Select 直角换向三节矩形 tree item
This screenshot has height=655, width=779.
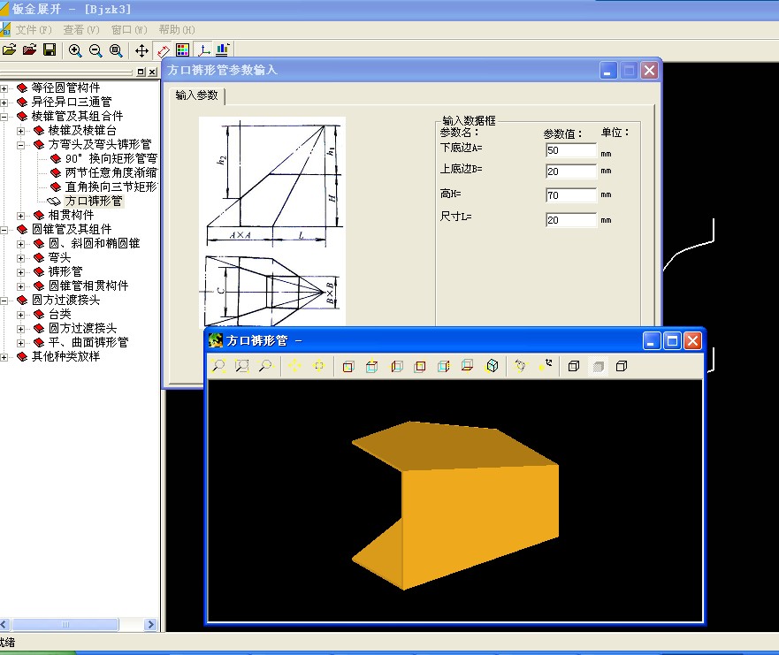[x=111, y=187]
